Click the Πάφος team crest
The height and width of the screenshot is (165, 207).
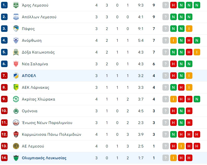16,28
